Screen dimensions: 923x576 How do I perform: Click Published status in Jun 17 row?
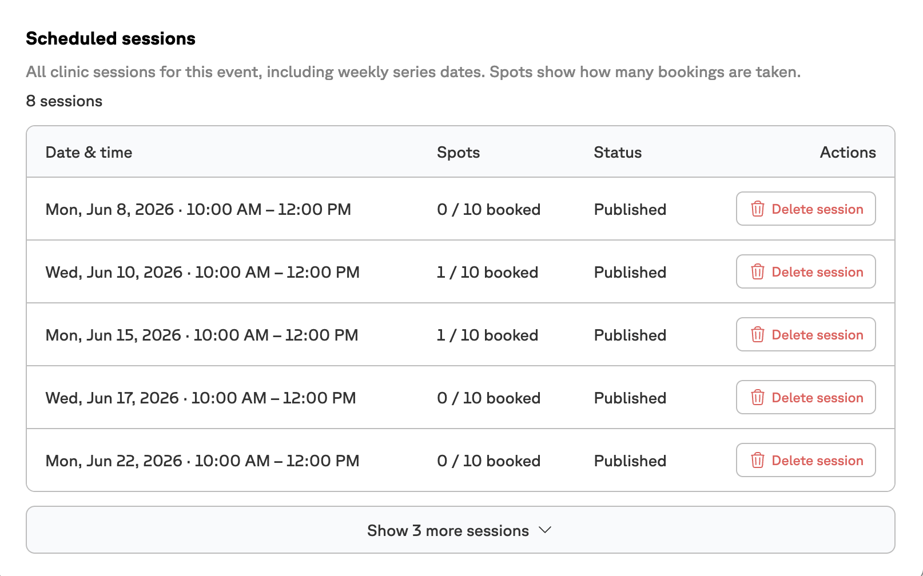(x=630, y=398)
